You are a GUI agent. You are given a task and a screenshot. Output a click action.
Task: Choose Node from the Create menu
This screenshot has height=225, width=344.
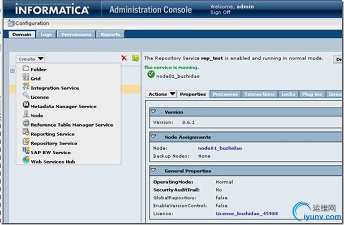pos(36,116)
